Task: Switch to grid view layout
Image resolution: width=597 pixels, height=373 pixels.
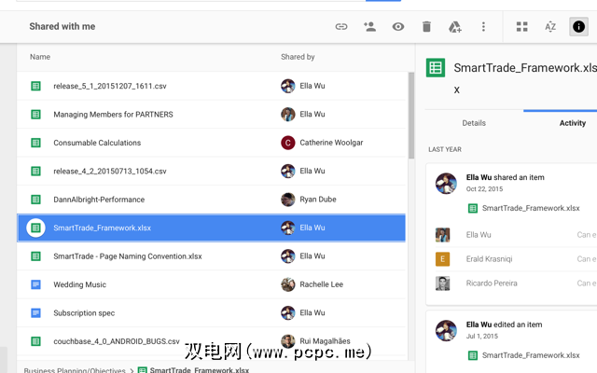Action: coord(522,27)
